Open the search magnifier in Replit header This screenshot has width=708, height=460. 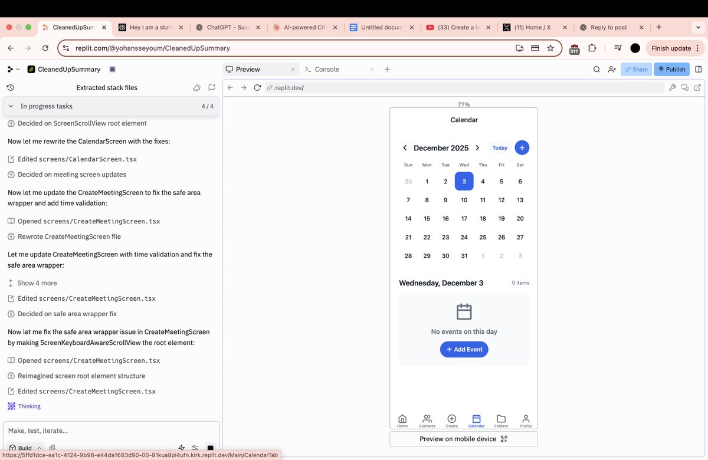pos(596,69)
